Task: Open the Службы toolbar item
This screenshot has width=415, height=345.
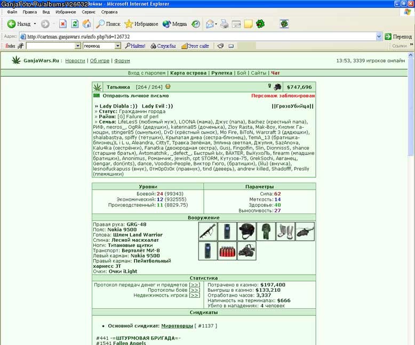Action: pyautogui.click(x=163, y=46)
